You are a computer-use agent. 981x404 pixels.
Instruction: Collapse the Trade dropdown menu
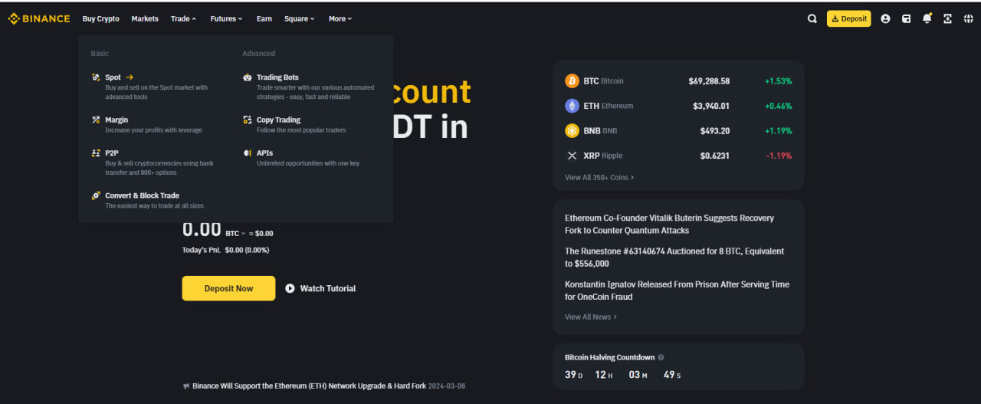click(184, 18)
